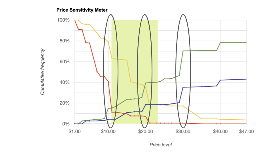Click the $47.00 axis end label

(x=246, y=131)
